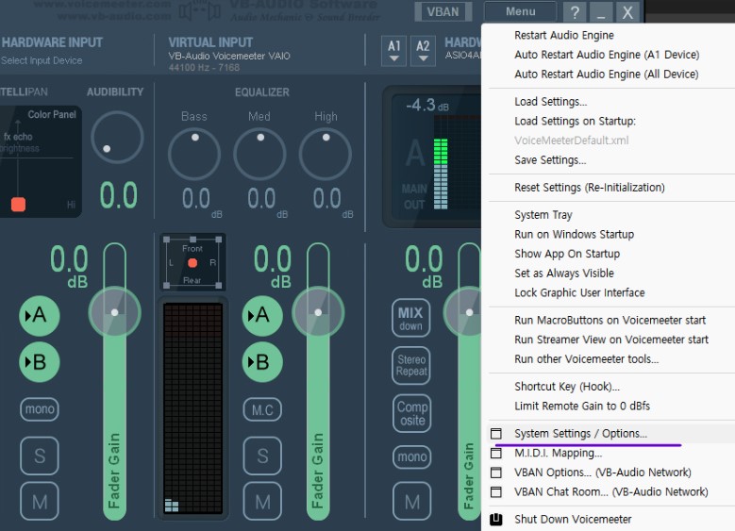The height and width of the screenshot is (531, 735).
Task: Click the VBAN Options window icon
Action: (496, 473)
